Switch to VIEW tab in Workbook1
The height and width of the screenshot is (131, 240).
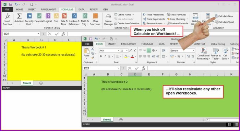point(106,10)
